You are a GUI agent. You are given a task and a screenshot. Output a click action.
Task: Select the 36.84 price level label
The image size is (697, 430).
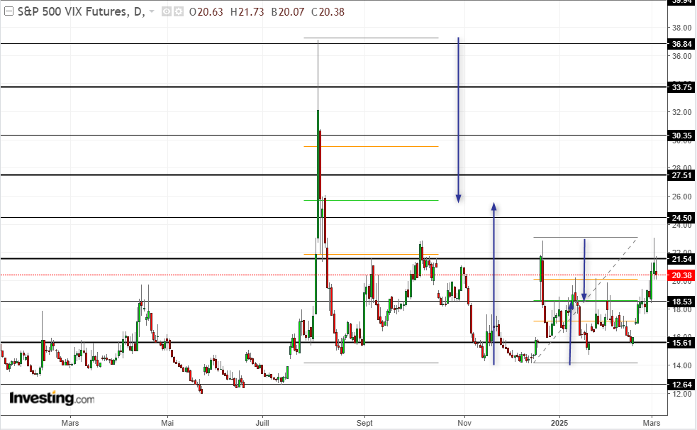[681, 43]
